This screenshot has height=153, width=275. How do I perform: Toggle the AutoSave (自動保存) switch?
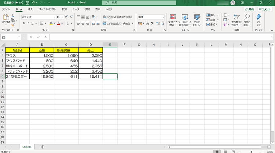click(19, 2)
